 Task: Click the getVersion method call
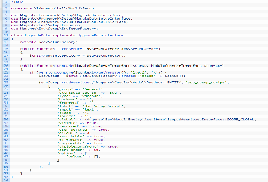click(110, 72)
